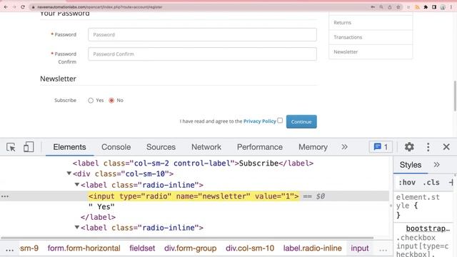457x257 pixels.
Task: Select the No subscribe radio button
Action: click(111, 101)
